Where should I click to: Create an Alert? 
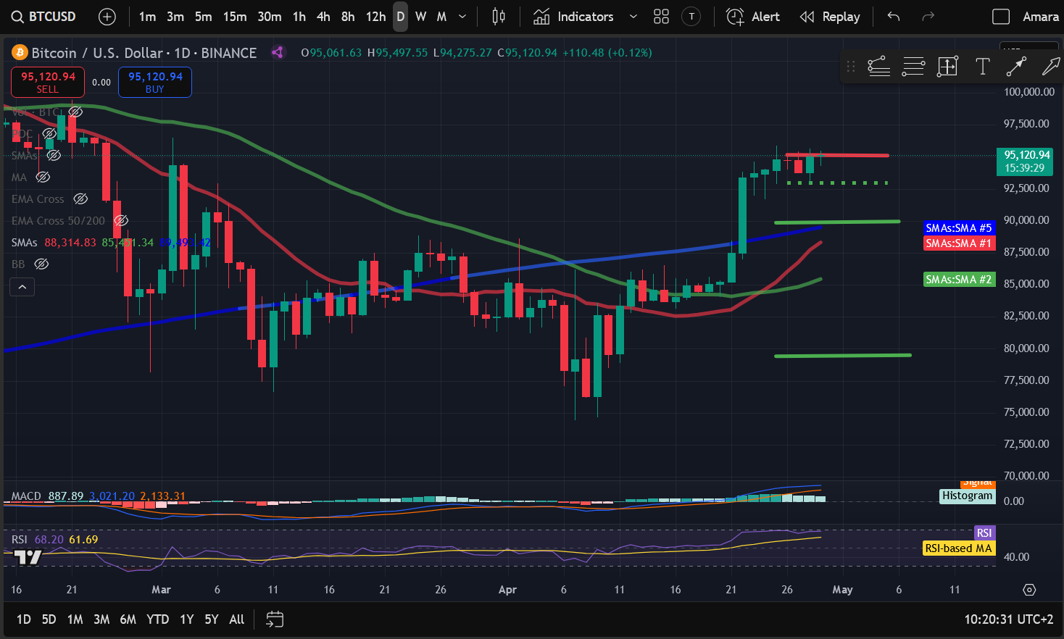point(753,17)
